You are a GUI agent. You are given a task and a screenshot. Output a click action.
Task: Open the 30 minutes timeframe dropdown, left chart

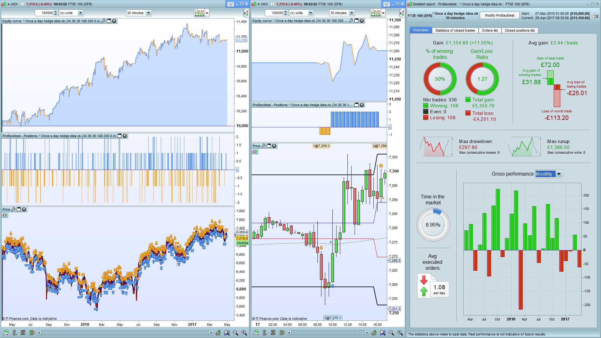pos(148,13)
